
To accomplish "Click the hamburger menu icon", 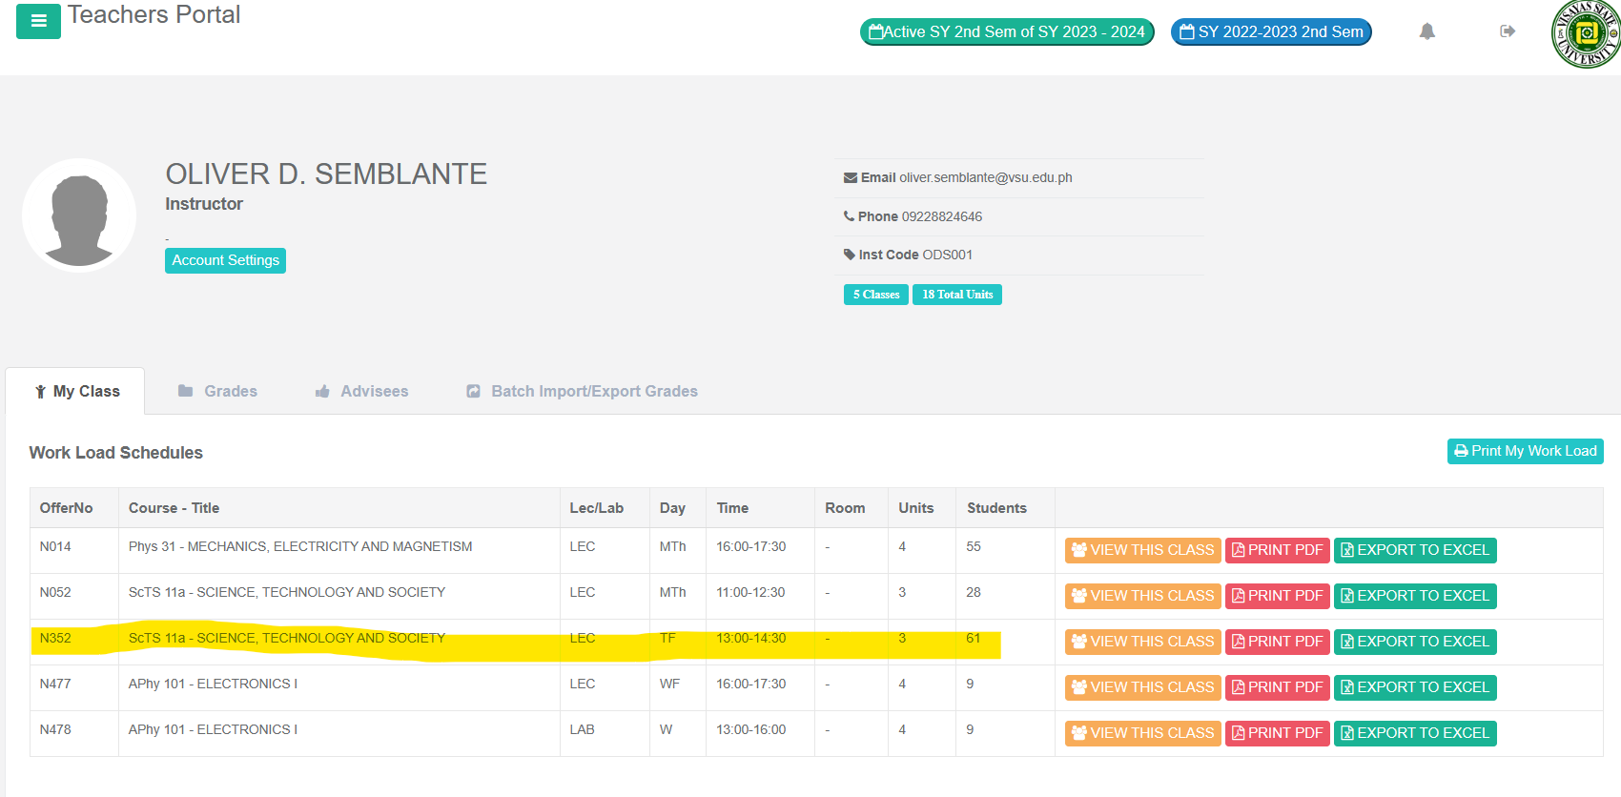I will pos(38,21).
